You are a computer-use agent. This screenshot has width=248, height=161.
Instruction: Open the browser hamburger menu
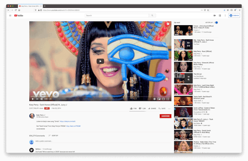coord(239,10)
